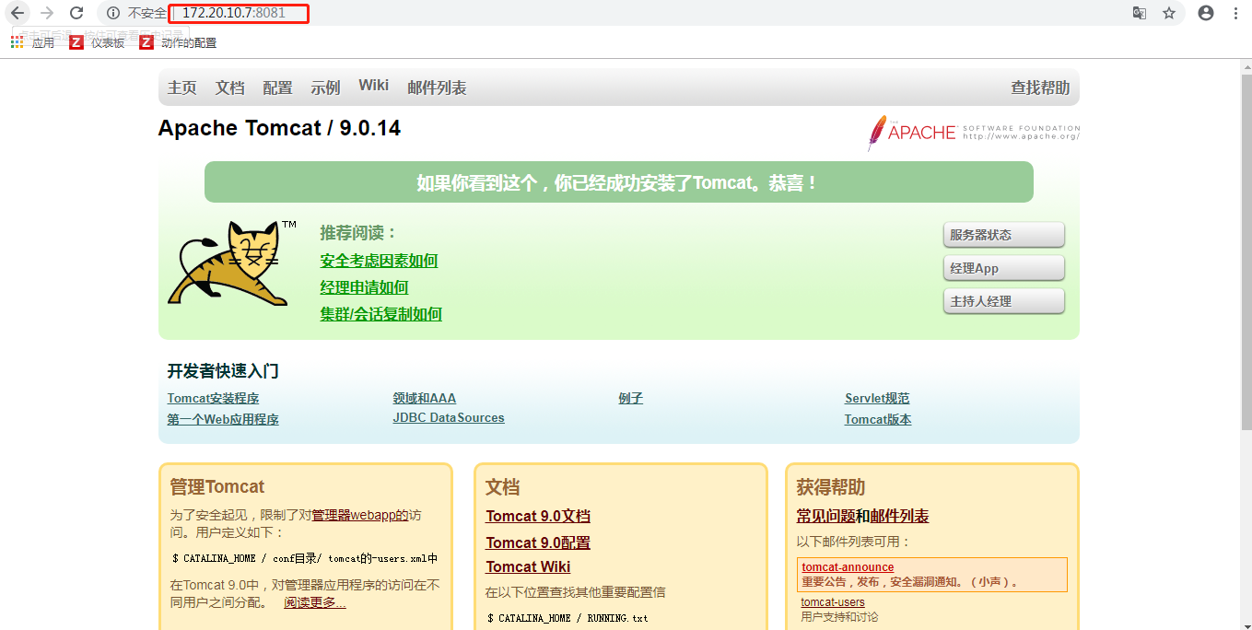
Task: Click the congratulations banner 如果你看到这个
Action: pos(618,182)
